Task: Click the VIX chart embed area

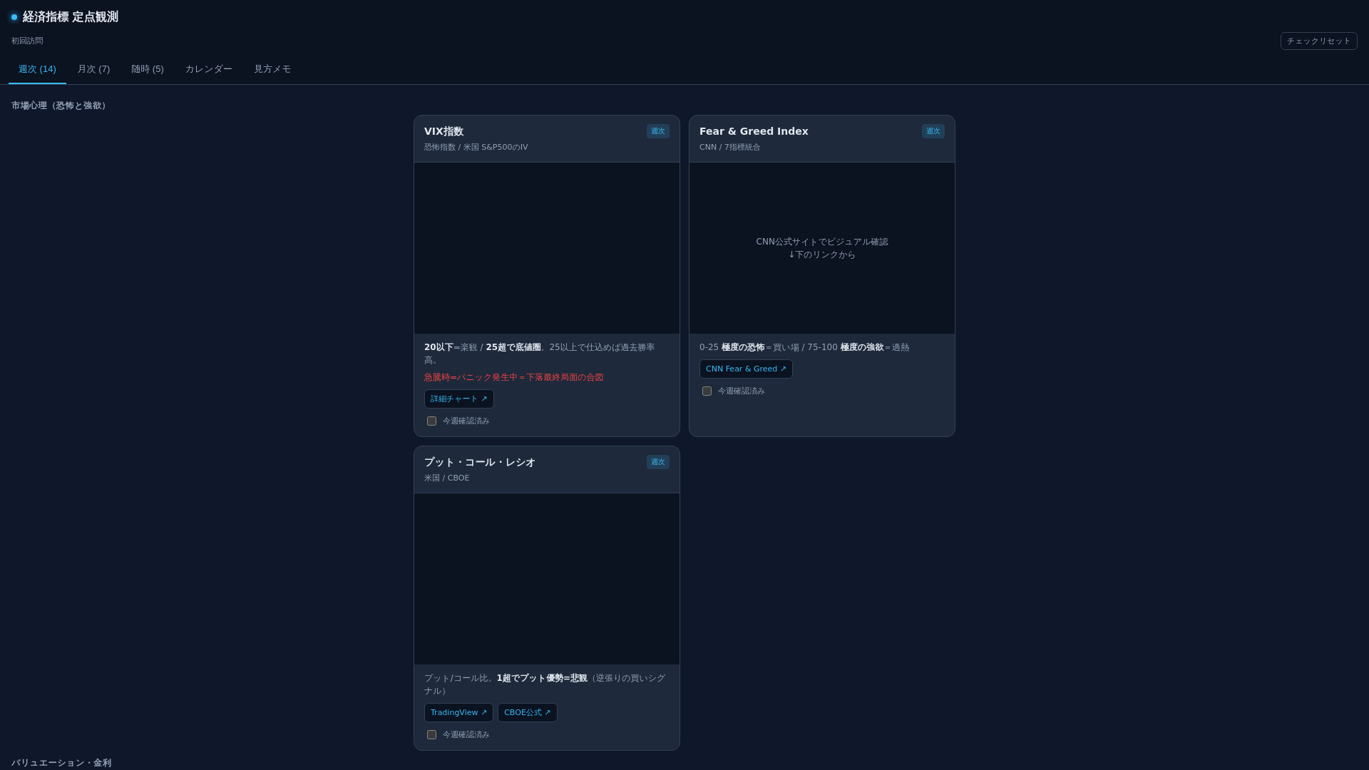Action: [x=547, y=248]
